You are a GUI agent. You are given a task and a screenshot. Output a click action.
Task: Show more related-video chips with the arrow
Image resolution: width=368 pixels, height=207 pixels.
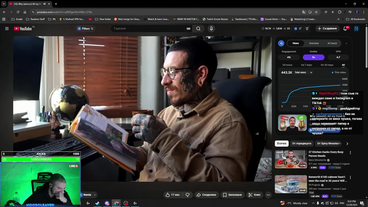pos(347,143)
